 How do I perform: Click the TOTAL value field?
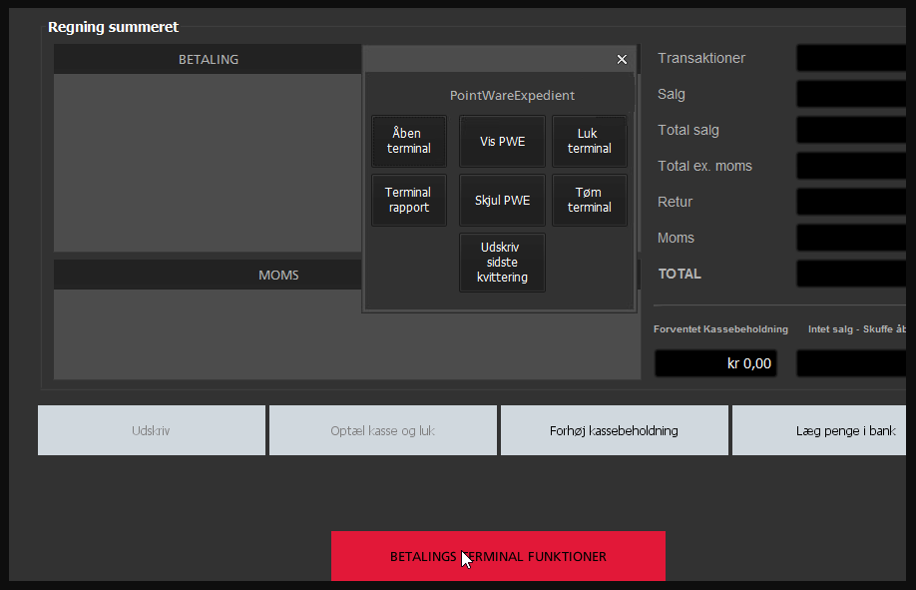(x=854, y=273)
